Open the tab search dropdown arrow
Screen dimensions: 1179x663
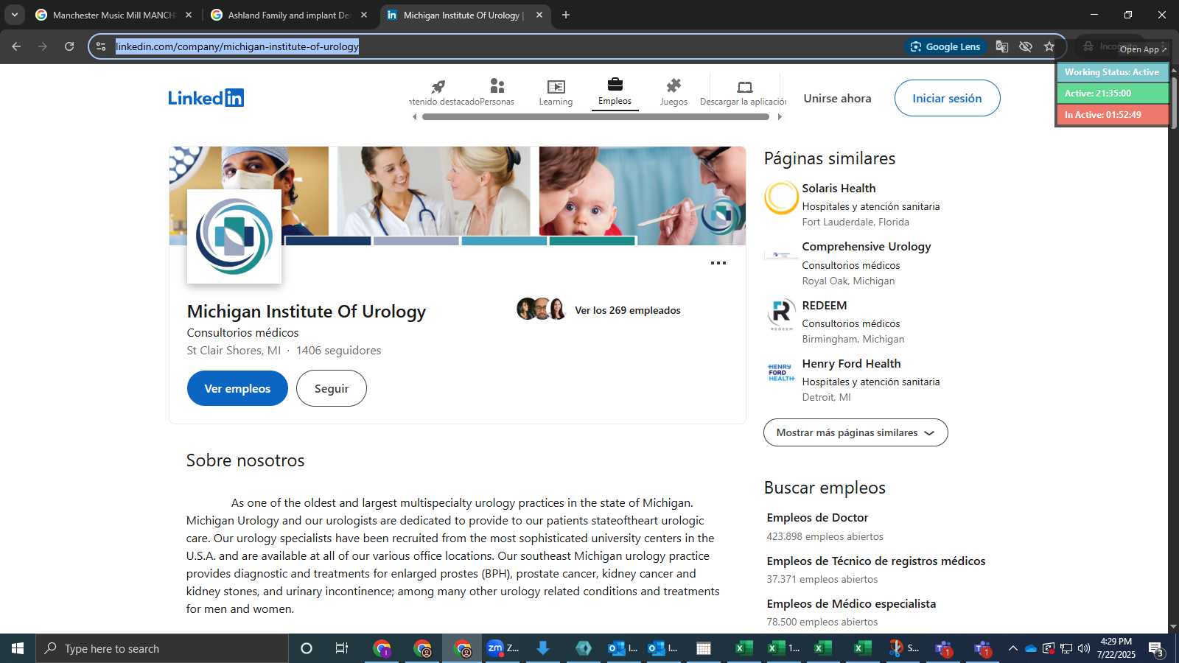15,15
